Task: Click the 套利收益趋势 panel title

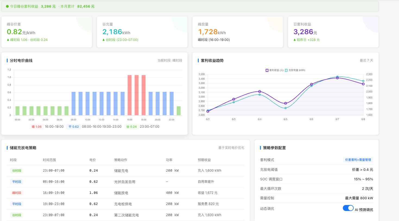Action: (212, 60)
